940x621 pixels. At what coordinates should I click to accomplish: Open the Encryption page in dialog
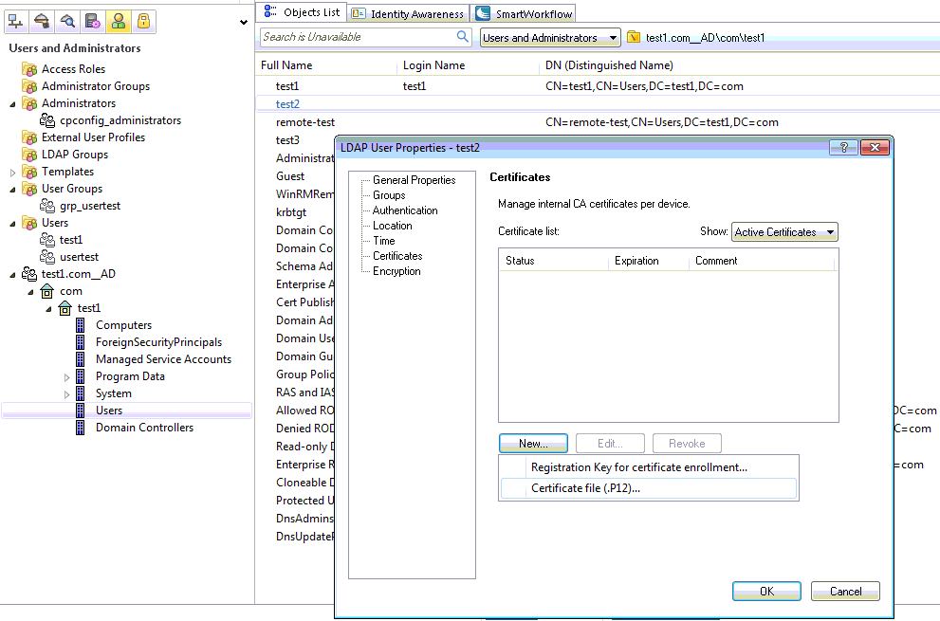[396, 271]
